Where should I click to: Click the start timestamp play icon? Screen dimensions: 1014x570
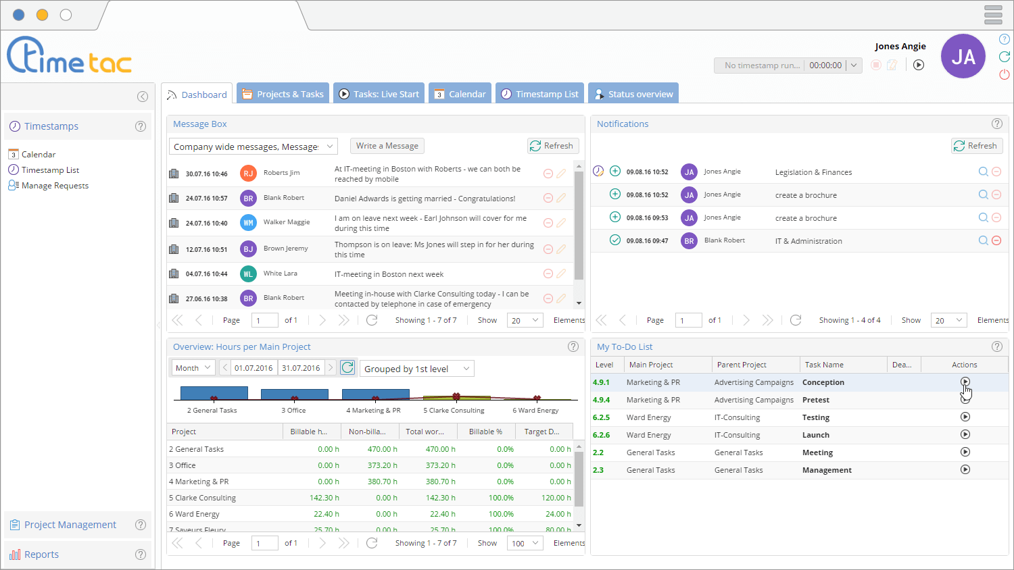click(919, 66)
